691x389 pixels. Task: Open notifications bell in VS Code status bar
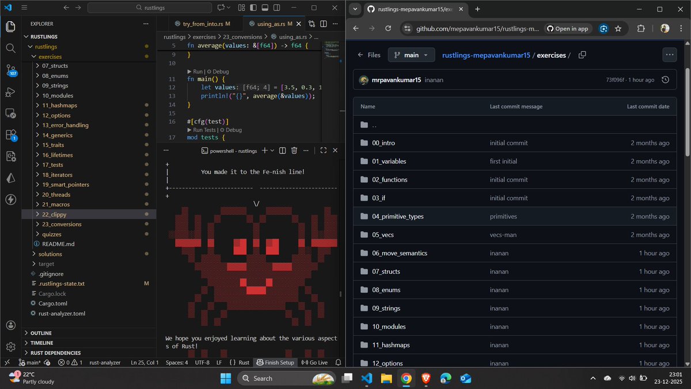pyautogui.click(x=338, y=362)
